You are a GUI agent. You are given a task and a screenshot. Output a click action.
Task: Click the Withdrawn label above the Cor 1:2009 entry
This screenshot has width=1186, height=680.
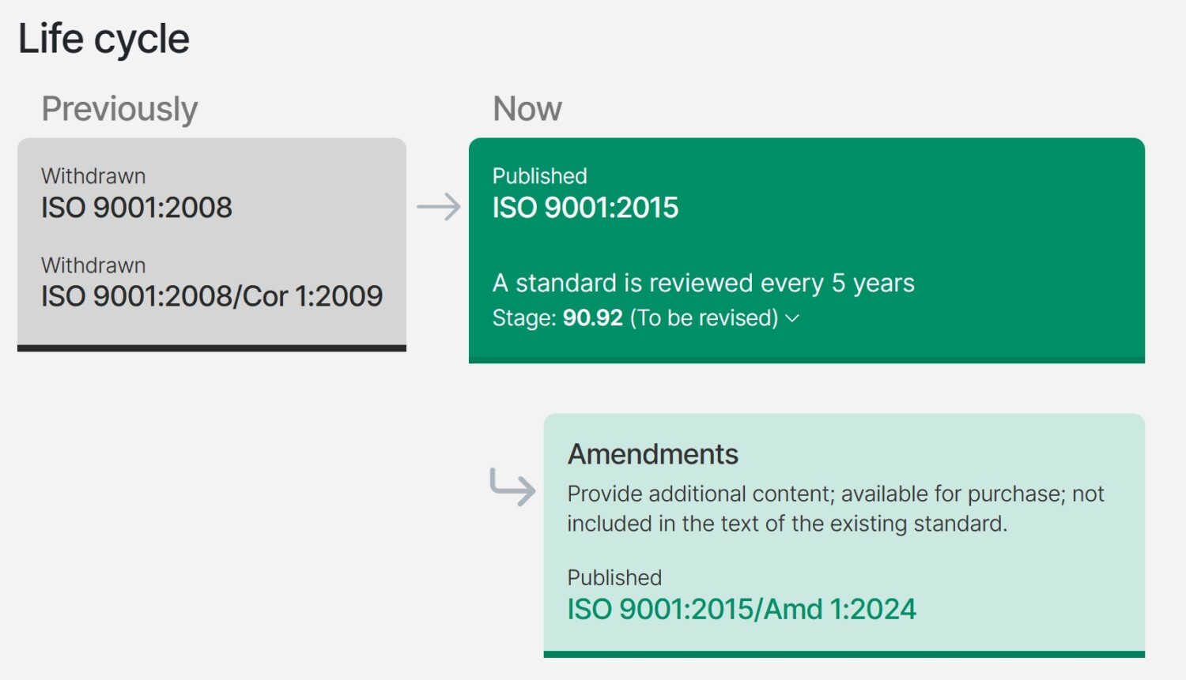(93, 265)
